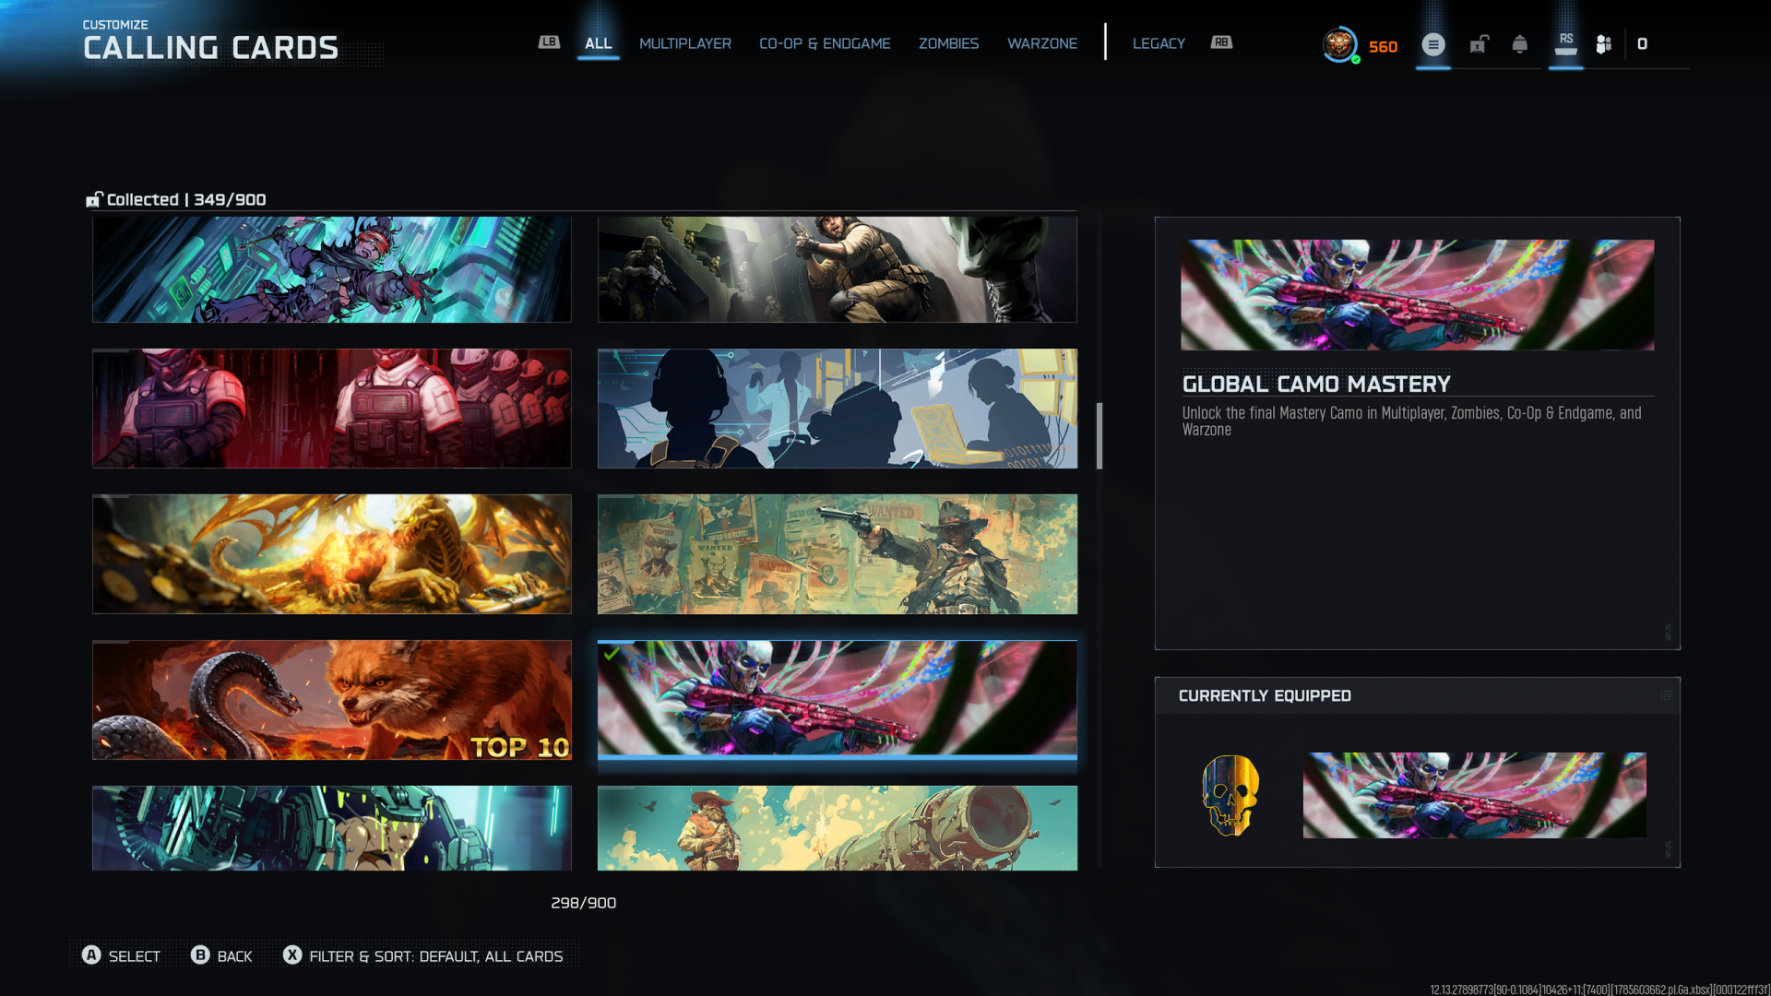Click the Global Camo Mastery preview image
Screen dimensions: 1771x996
pyautogui.click(x=1417, y=294)
